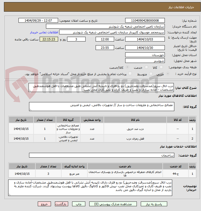Open اطلاعات تماس خریدار link

pos(44,33)
